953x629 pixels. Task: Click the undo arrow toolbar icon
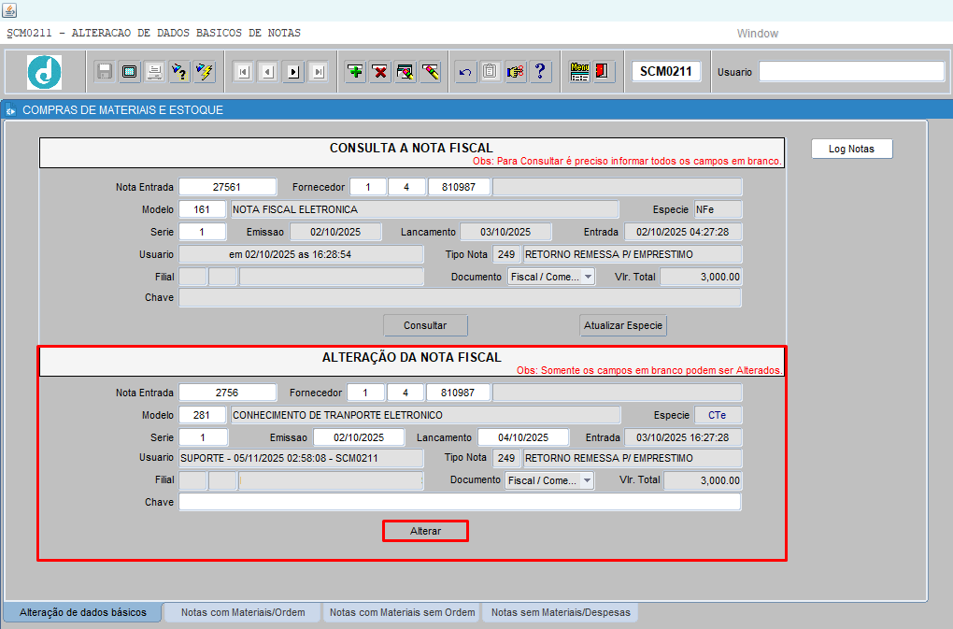(465, 72)
